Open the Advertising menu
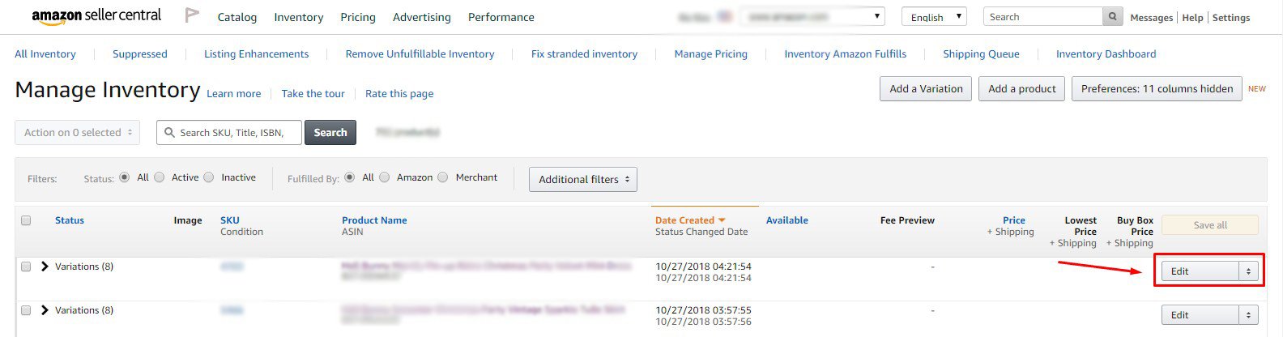This screenshot has height=337, width=1283. click(421, 17)
